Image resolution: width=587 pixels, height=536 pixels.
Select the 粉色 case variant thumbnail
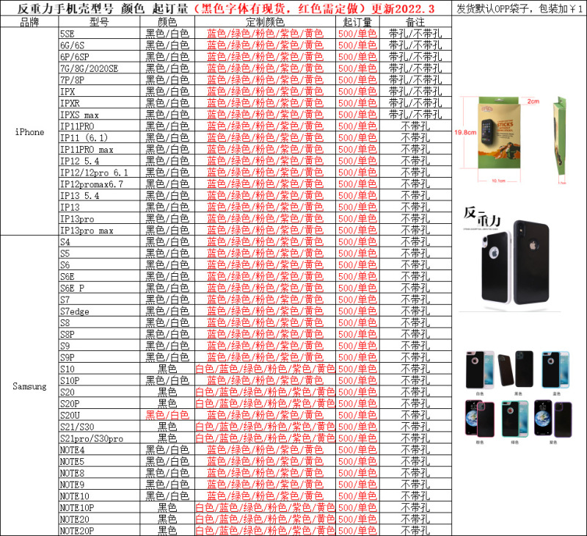(x=480, y=419)
